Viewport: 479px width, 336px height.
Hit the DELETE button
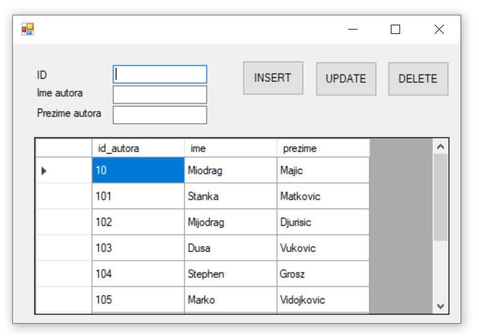[x=417, y=79]
